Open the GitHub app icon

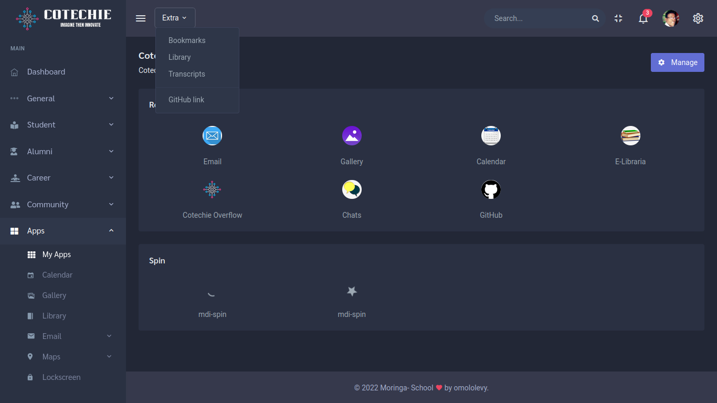point(491,189)
